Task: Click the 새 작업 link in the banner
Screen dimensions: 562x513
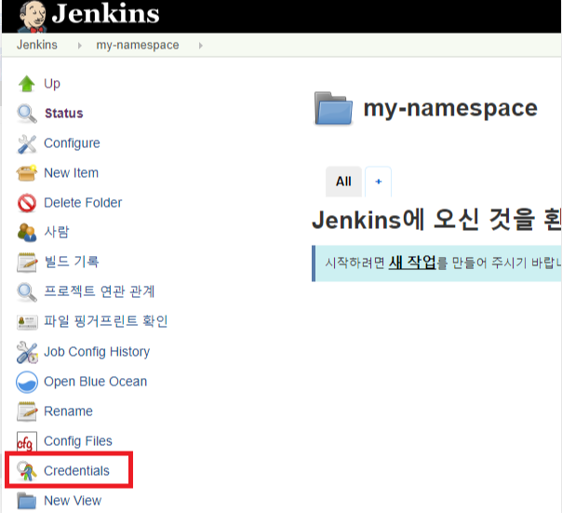Action: coord(412,263)
